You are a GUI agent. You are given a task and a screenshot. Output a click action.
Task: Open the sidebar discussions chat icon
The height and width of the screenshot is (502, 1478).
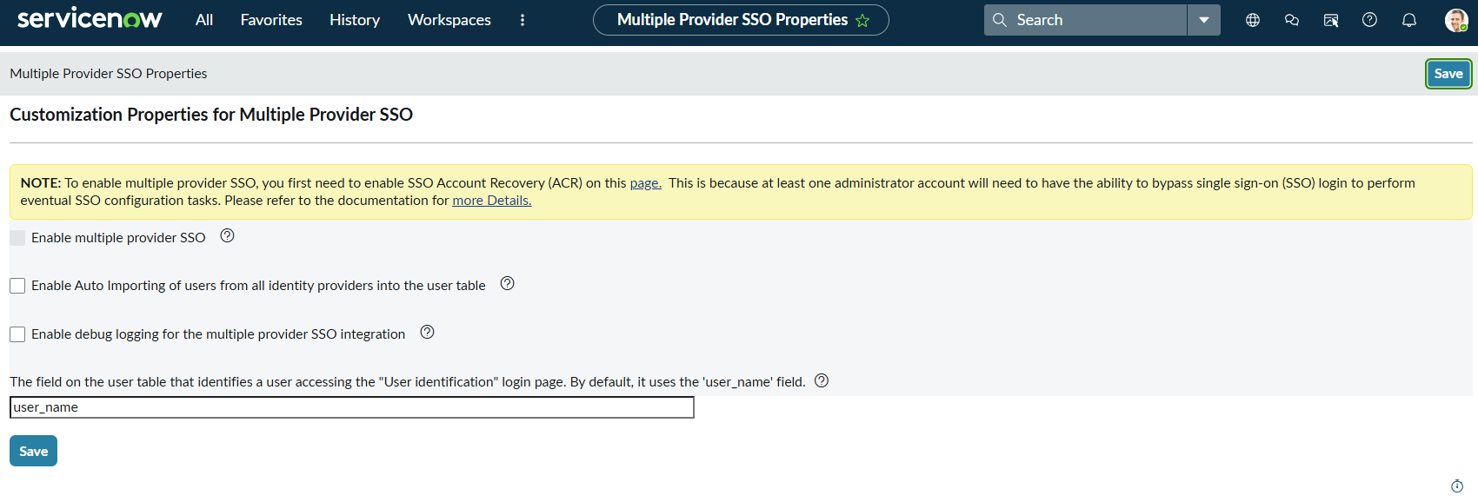(1292, 20)
